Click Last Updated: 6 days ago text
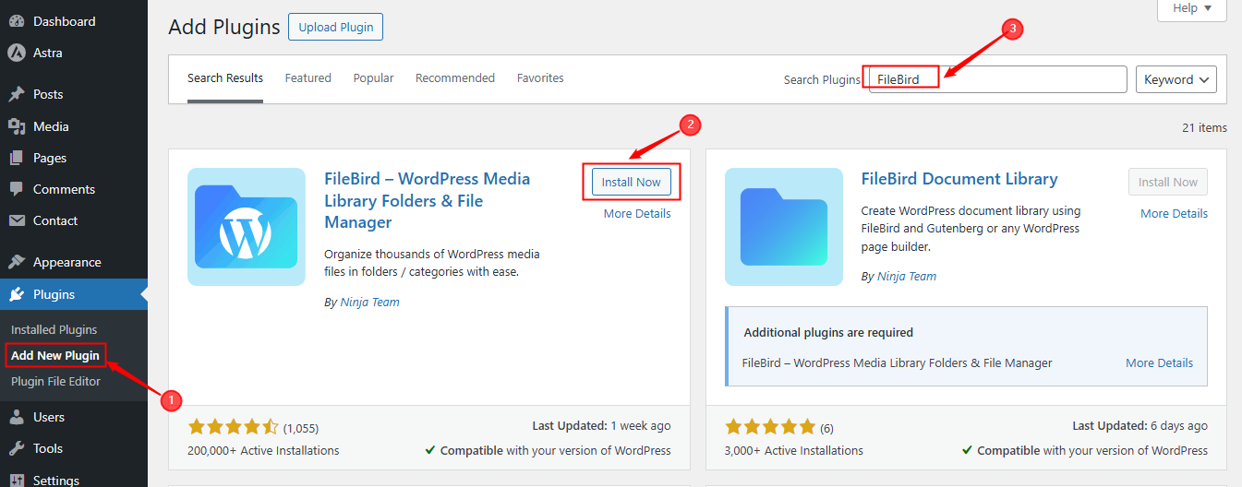 (x=1140, y=426)
